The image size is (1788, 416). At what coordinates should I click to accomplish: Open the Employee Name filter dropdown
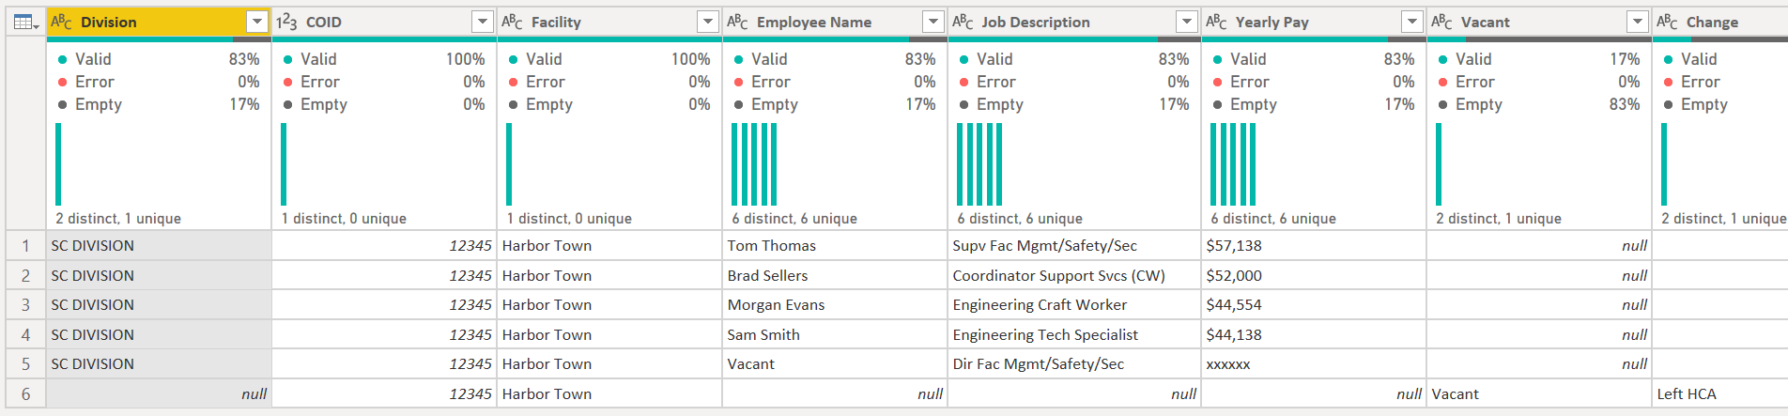[933, 22]
